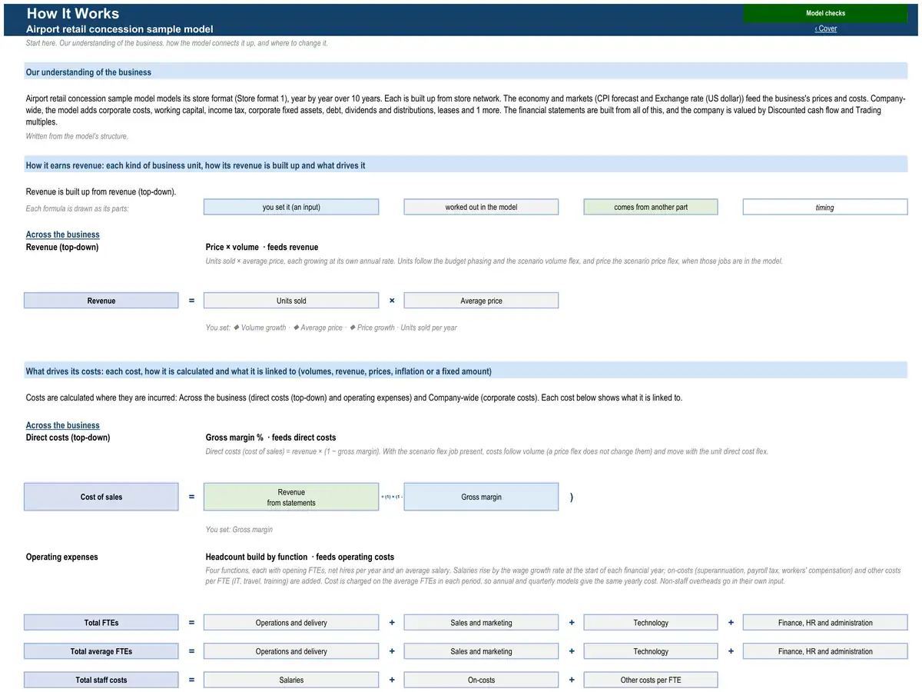Open Across the business link under costs
Image resolution: width=922 pixels, height=692 pixels.
63,425
